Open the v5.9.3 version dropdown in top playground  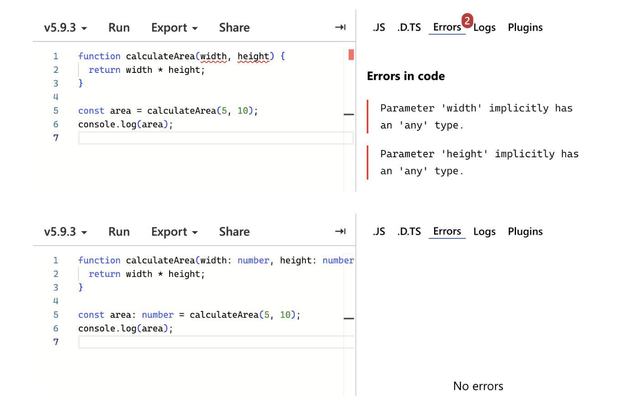[65, 28]
